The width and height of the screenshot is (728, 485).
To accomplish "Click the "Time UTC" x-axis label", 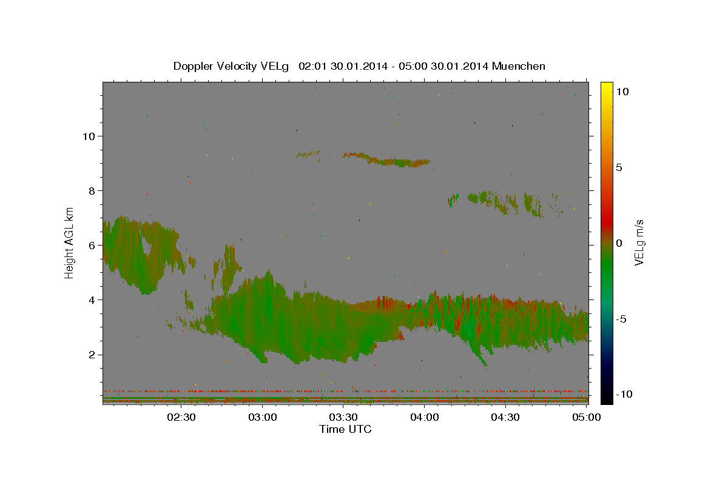I will pyautogui.click(x=345, y=429).
